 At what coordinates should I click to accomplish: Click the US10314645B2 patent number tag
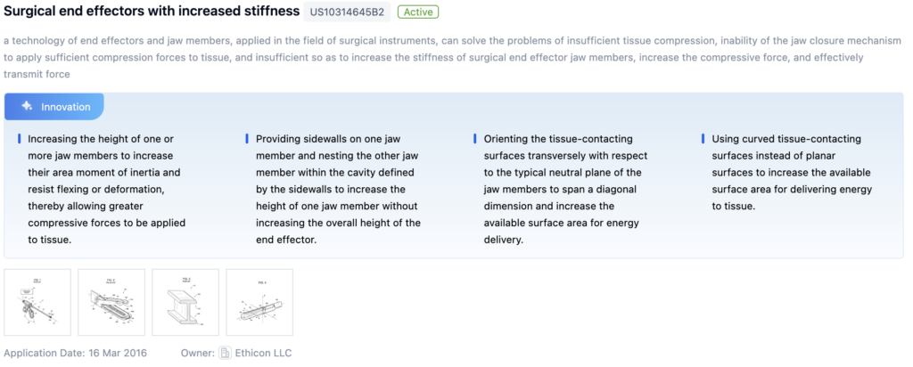pyautogui.click(x=347, y=12)
